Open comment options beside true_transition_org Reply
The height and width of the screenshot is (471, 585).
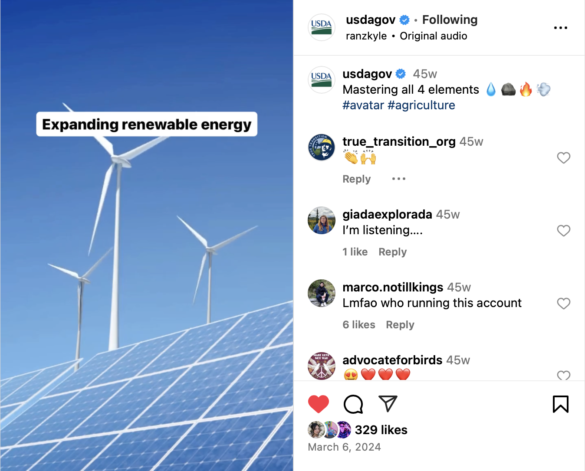pyautogui.click(x=399, y=179)
